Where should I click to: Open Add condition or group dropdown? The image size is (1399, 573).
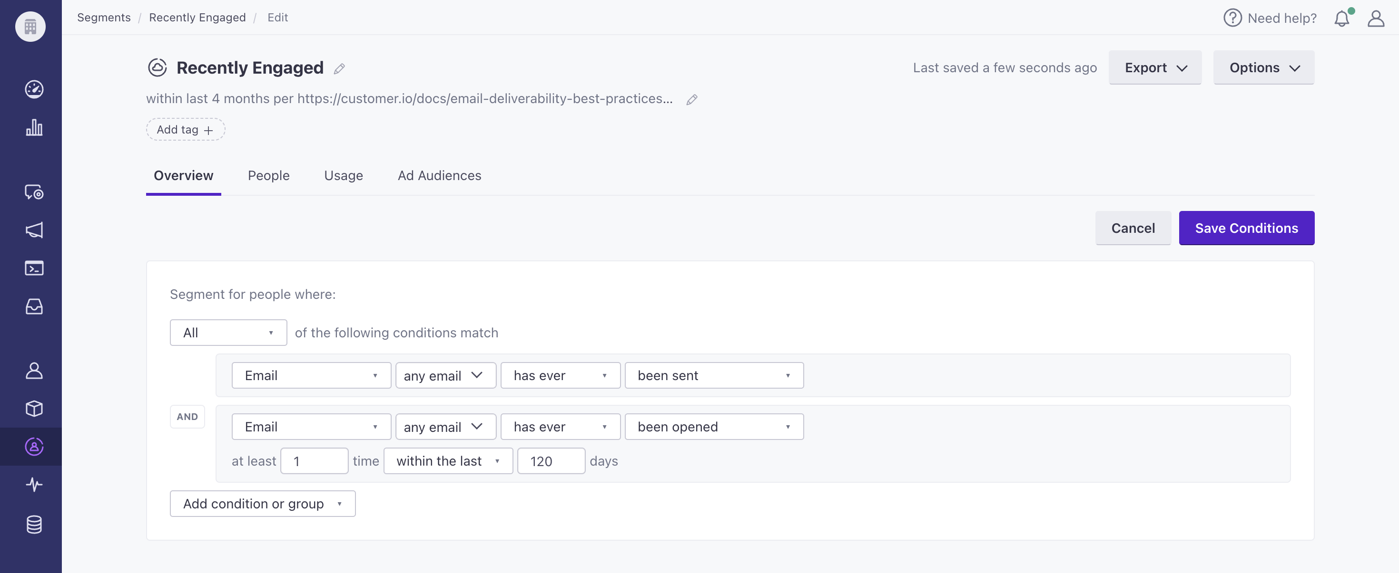tap(262, 504)
